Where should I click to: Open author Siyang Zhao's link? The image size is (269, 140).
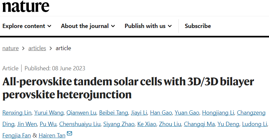[x=119, y=124]
